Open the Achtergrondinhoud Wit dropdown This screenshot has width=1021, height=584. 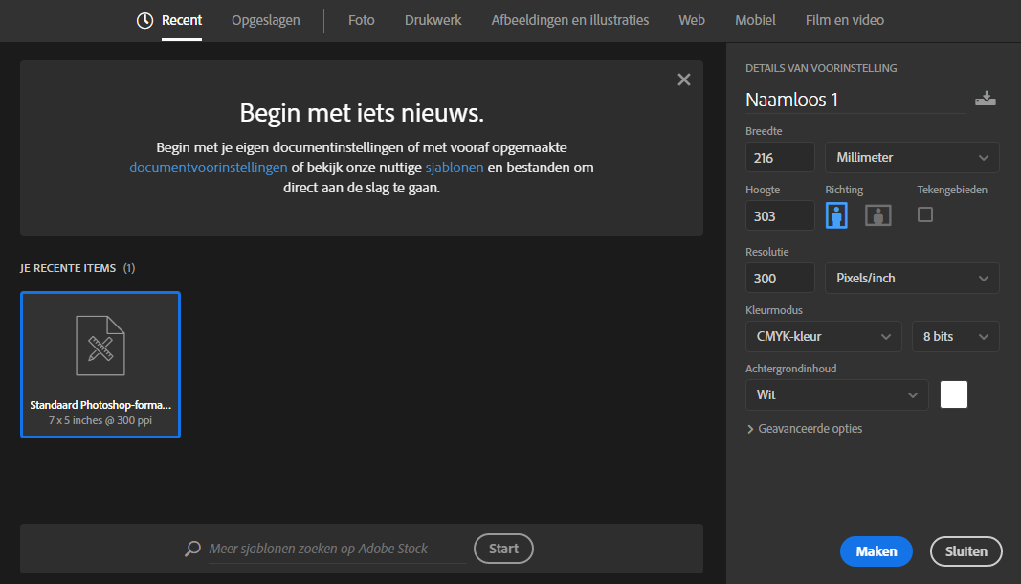click(836, 394)
